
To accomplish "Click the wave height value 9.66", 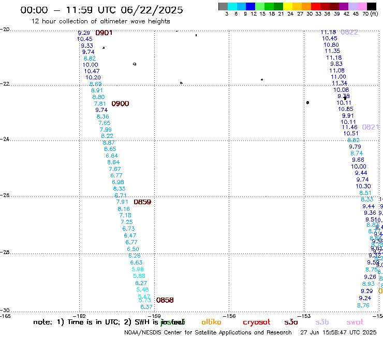I will tap(358, 160).
